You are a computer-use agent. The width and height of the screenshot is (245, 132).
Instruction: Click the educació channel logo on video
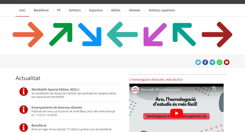click(x=135, y=90)
